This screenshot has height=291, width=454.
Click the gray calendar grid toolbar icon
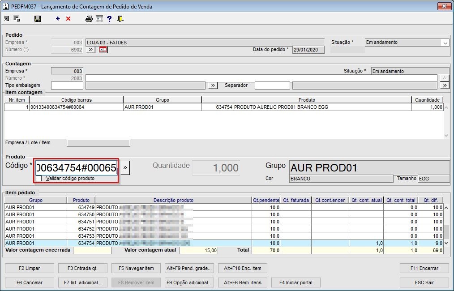99,19
